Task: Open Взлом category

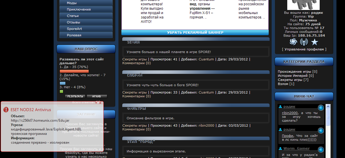Action: point(283,84)
